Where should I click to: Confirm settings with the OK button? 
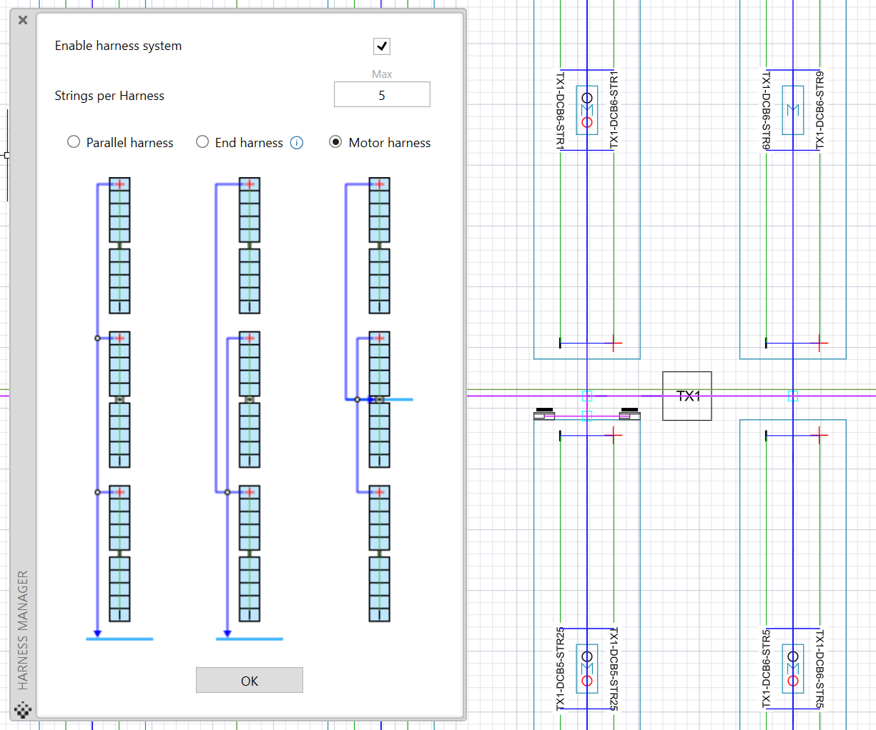point(250,680)
